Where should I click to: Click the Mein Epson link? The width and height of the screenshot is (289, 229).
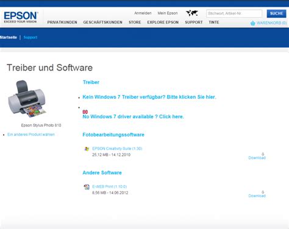point(168,13)
